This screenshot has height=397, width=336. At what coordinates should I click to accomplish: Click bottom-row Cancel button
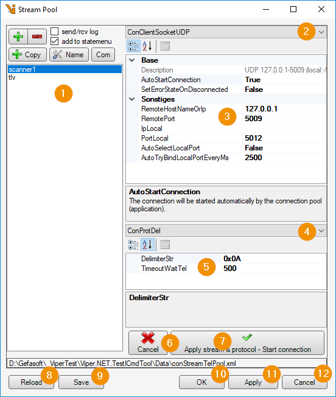(304, 382)
